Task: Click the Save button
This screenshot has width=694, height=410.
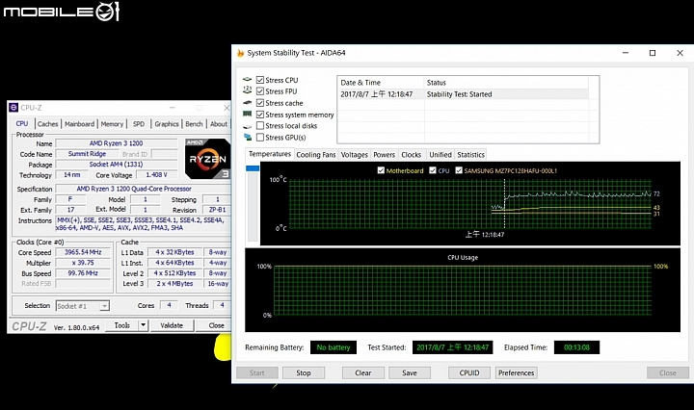Action: point(410,372)
